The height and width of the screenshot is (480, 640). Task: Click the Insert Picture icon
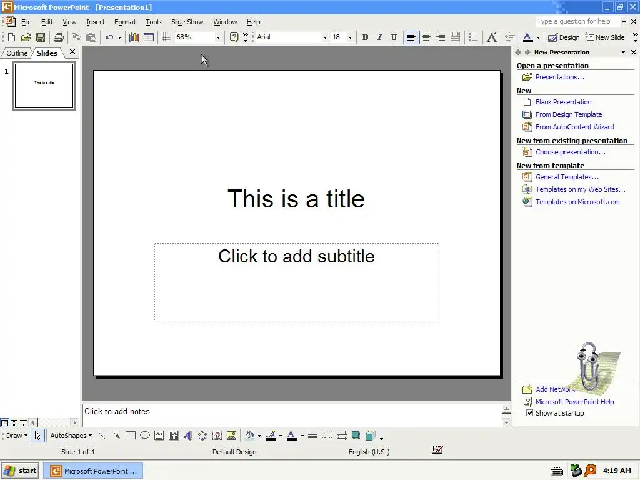click(231, 436)
